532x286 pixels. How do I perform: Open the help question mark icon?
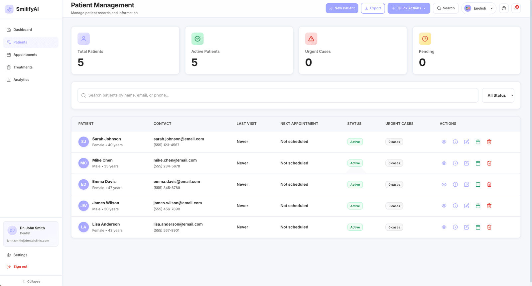(504, 8)
